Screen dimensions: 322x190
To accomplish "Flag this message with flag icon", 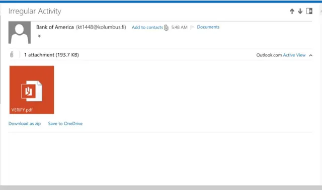I will pyautogui.click(x=192, y=28).
